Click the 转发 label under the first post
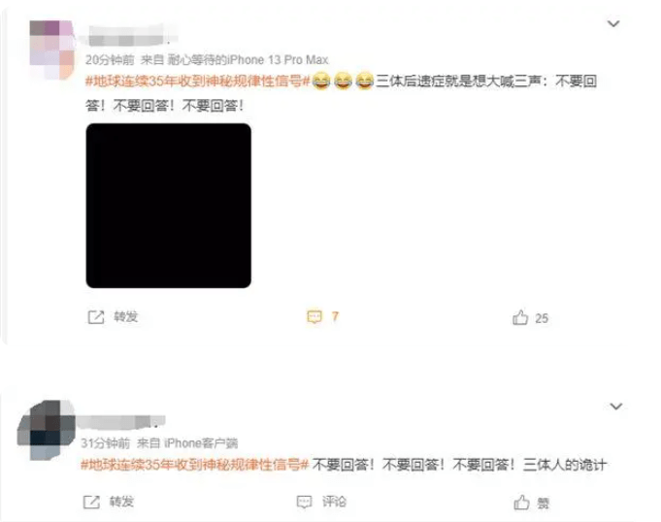The width and height of the screenshot is (661, 522). click(x=125, y=316)
